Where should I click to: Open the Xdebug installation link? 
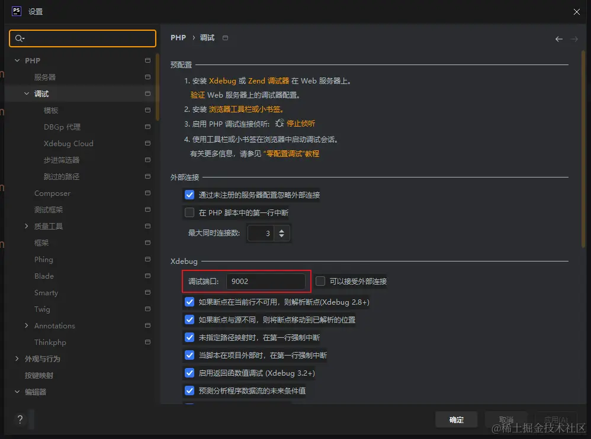223,81
